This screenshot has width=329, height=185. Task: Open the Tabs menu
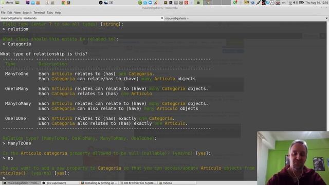coord(50,12)
